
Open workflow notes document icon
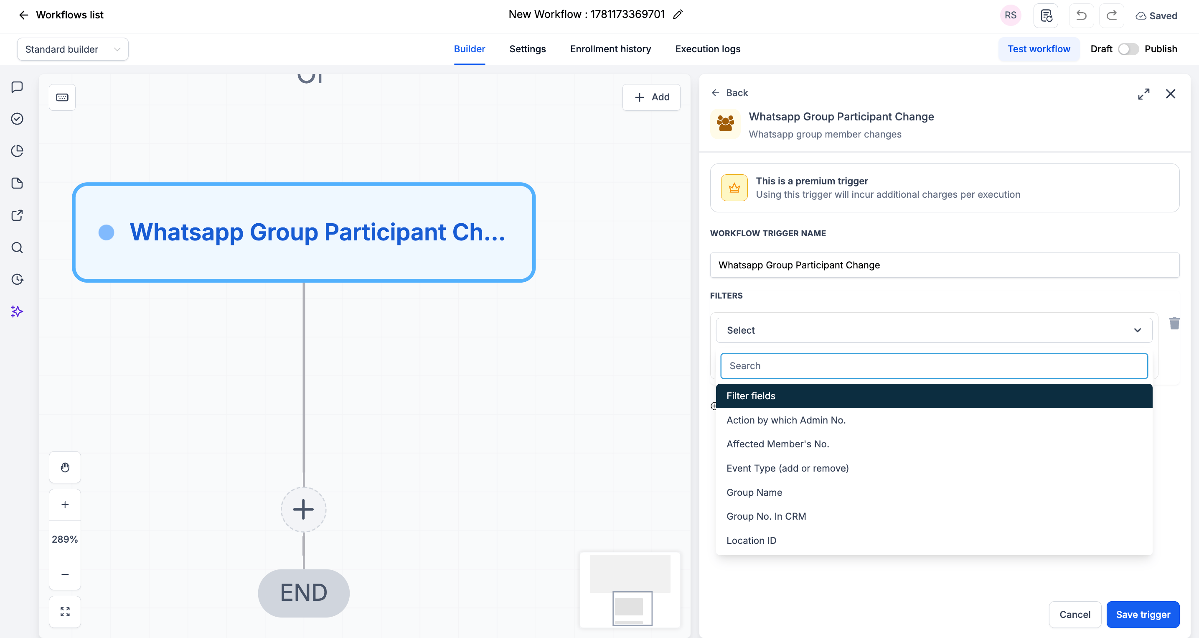(x=1046, y=15)
